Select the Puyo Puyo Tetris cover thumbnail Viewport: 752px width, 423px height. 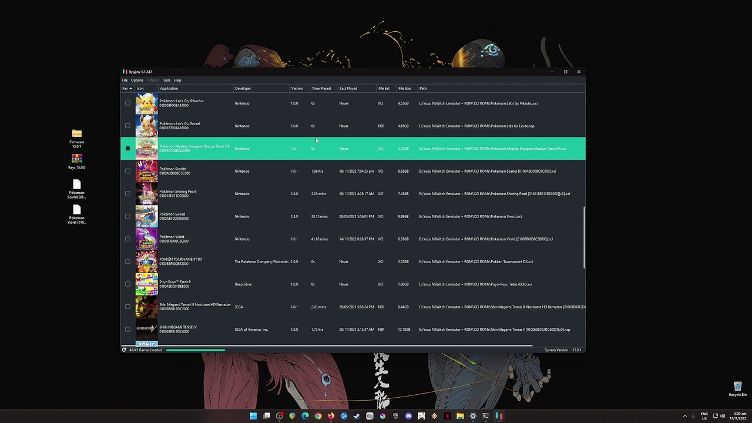click(x=146, y=284)
